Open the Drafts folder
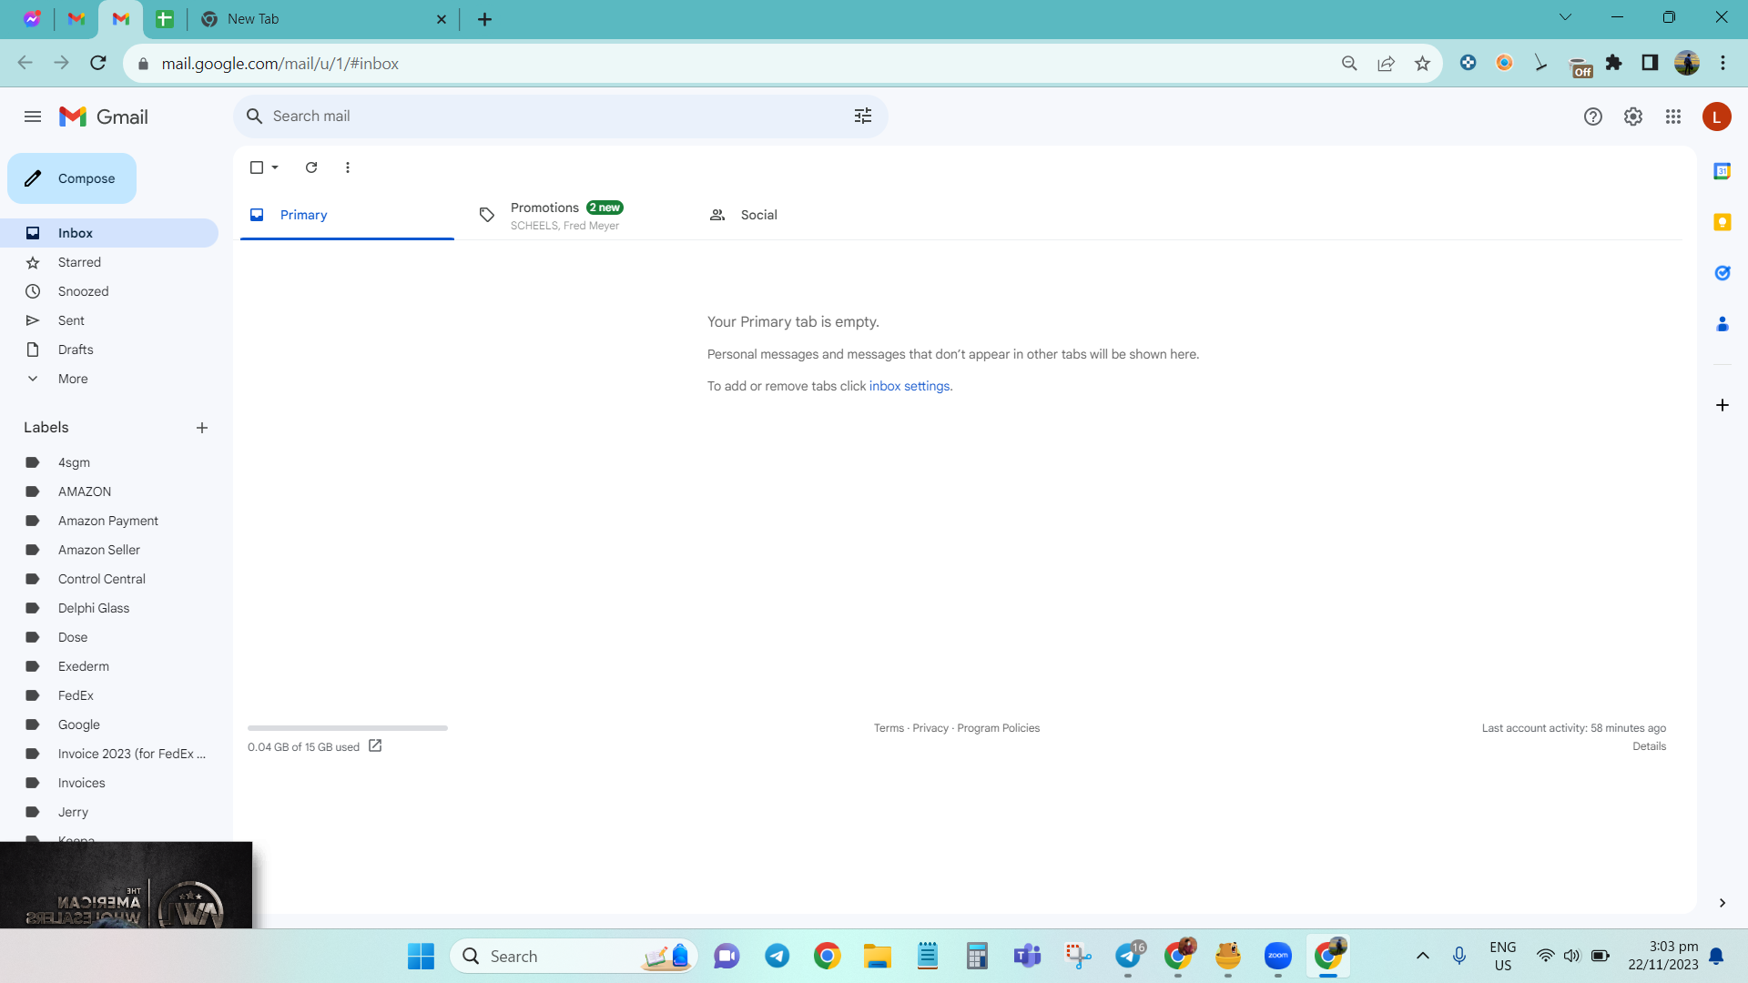Image resolution: width=1748 pixels, height=983 pixels. 109,350
